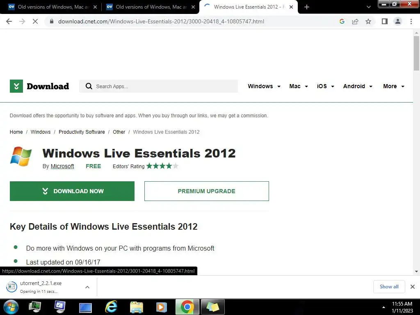420x315 pixels.
Task: Click the first green monitor taskbar icon
Action: 35,307
